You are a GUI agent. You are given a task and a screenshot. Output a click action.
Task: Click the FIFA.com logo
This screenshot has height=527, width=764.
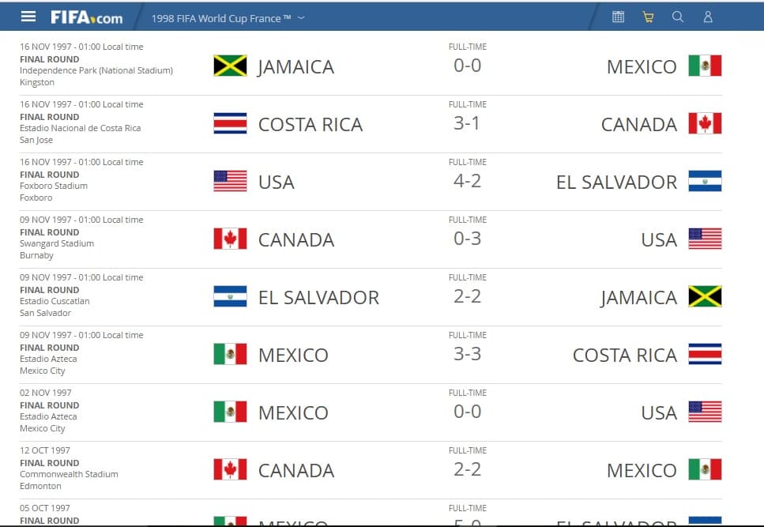(x=88, y=16)
